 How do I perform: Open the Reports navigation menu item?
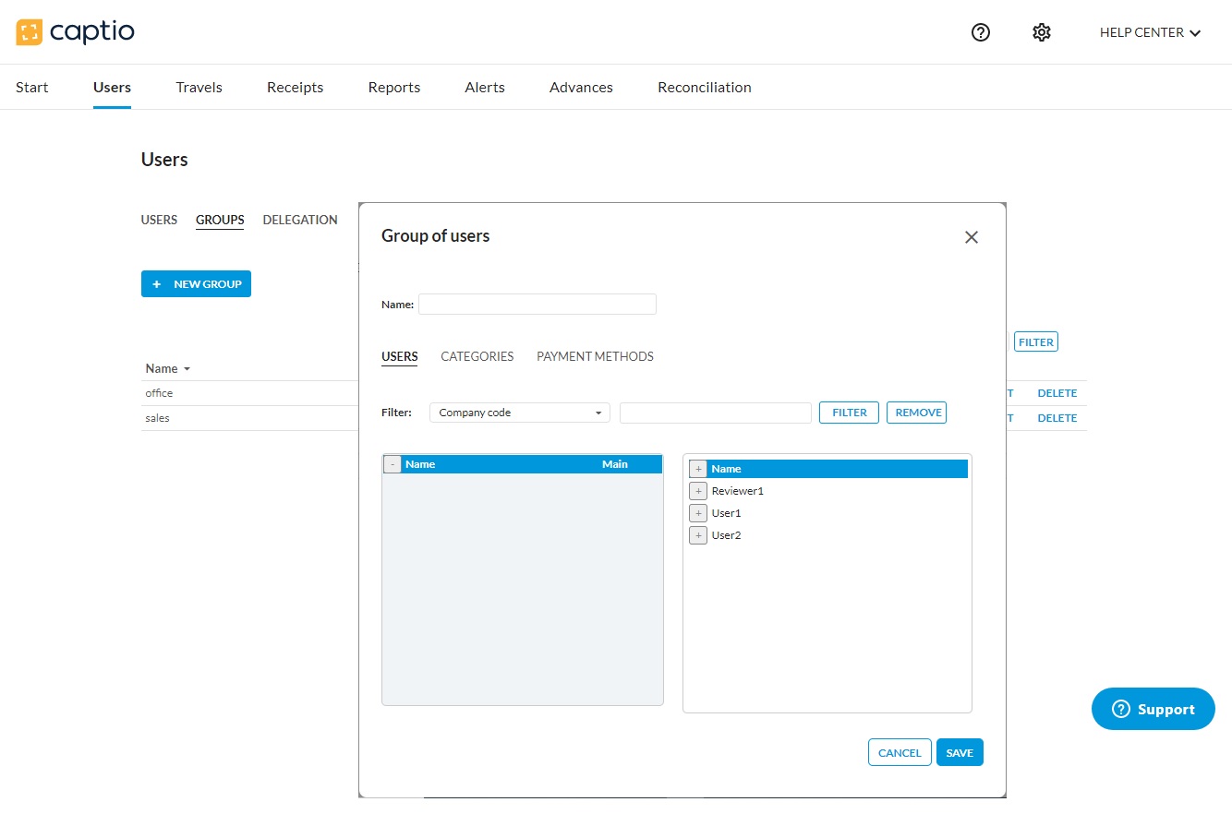tap(393, 88)
